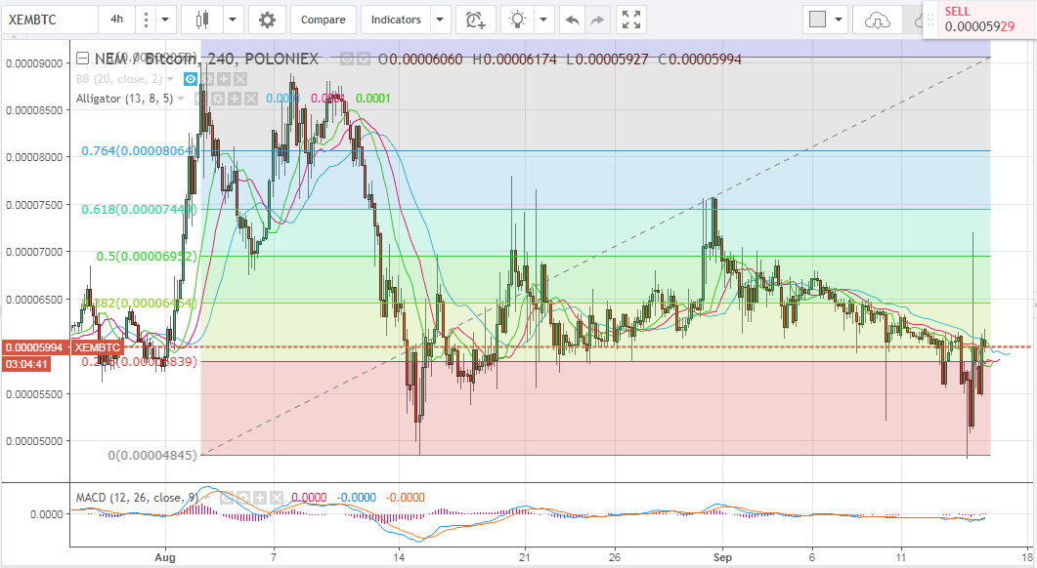The width and height of the screenshot is (1037, 568).
Task: Open Alligator indicator settings gear
Action: tap(218, 100)
